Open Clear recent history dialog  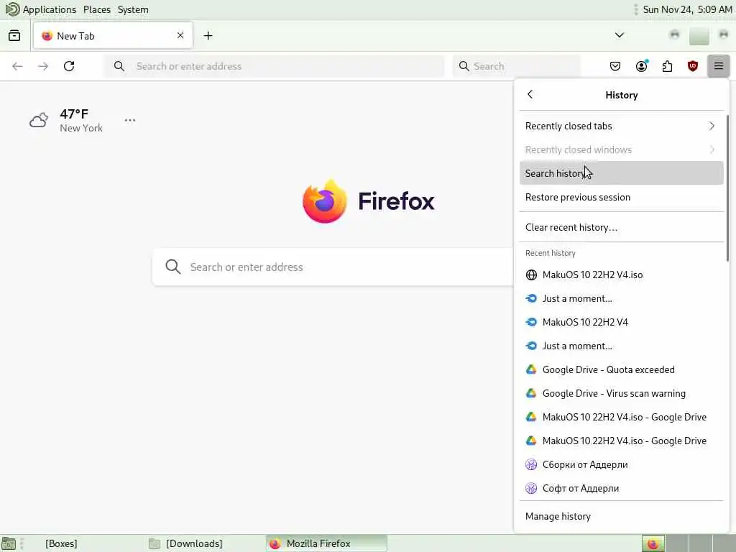click(x=621, y=227)
